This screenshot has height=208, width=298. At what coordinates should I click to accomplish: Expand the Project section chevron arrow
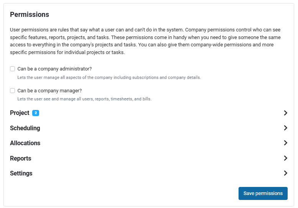tap(285, 113)
